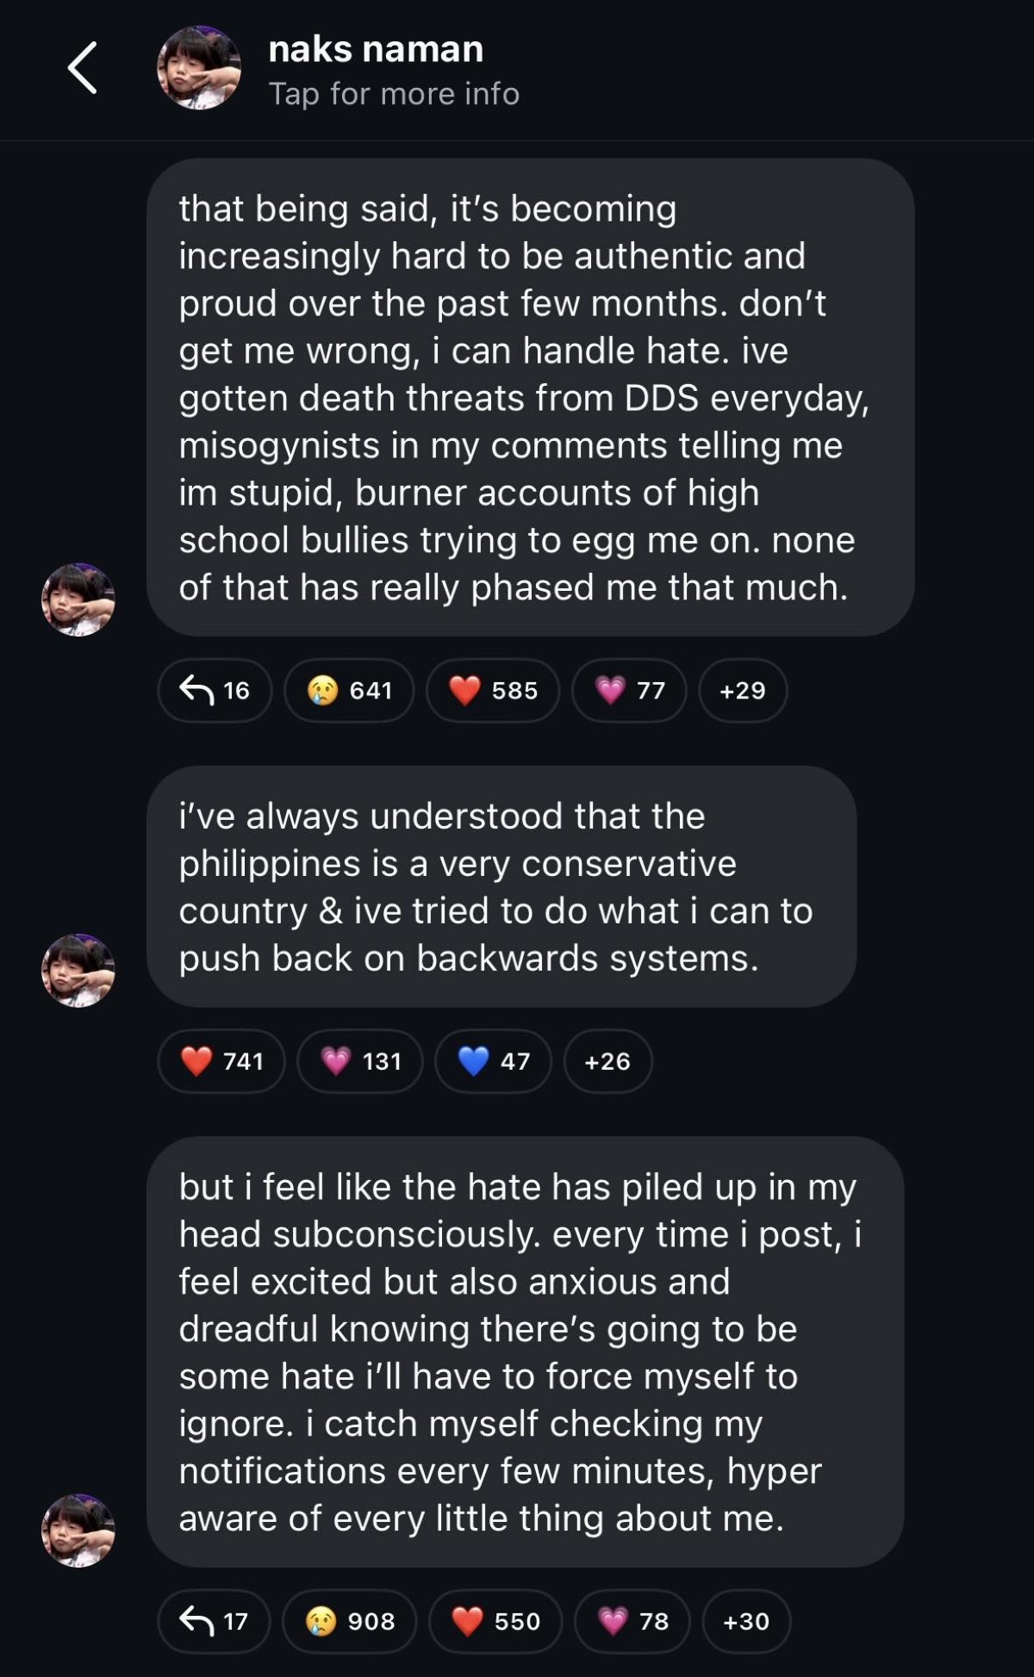1034x1677 pixels.
Task: Expand the +30 more reactions
Action: 746,1621
